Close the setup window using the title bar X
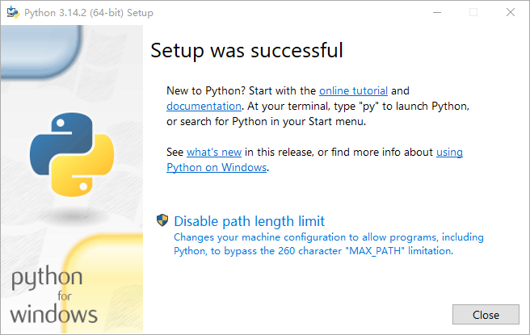530x335 pixels. [510, 13]
